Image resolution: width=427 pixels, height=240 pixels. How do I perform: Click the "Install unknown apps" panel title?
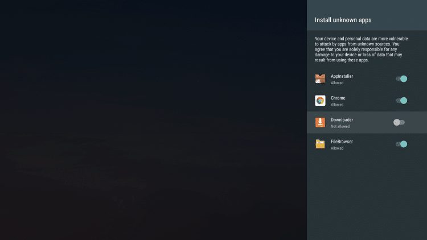(343, 20)
